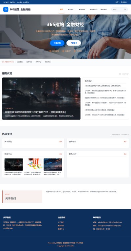Click the icon beside AI资讯 in hero
This screenshot has width=131, height=251.
click(x=75, y=51)
